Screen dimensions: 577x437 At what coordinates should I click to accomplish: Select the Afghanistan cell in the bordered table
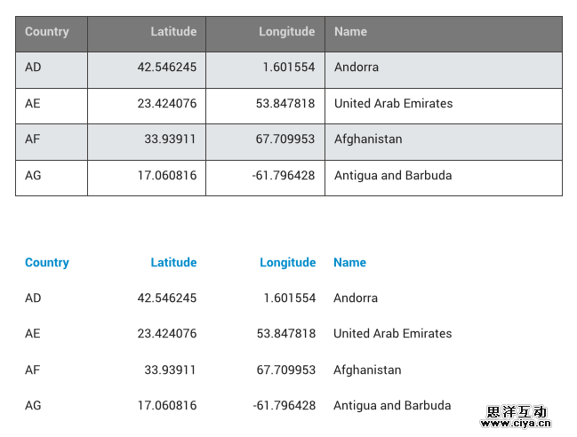pos(368,139)
